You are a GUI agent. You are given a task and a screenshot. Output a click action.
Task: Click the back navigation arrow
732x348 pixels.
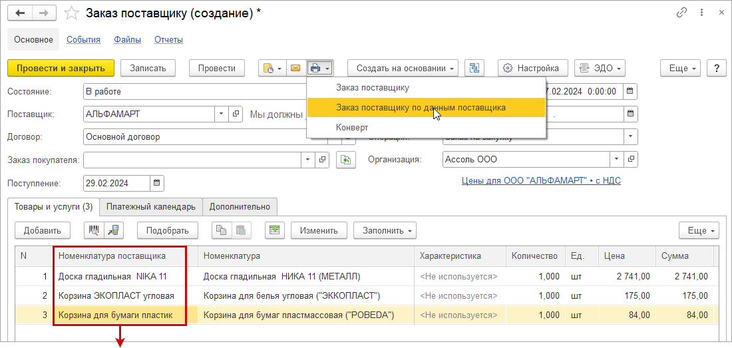pos(20,13)
